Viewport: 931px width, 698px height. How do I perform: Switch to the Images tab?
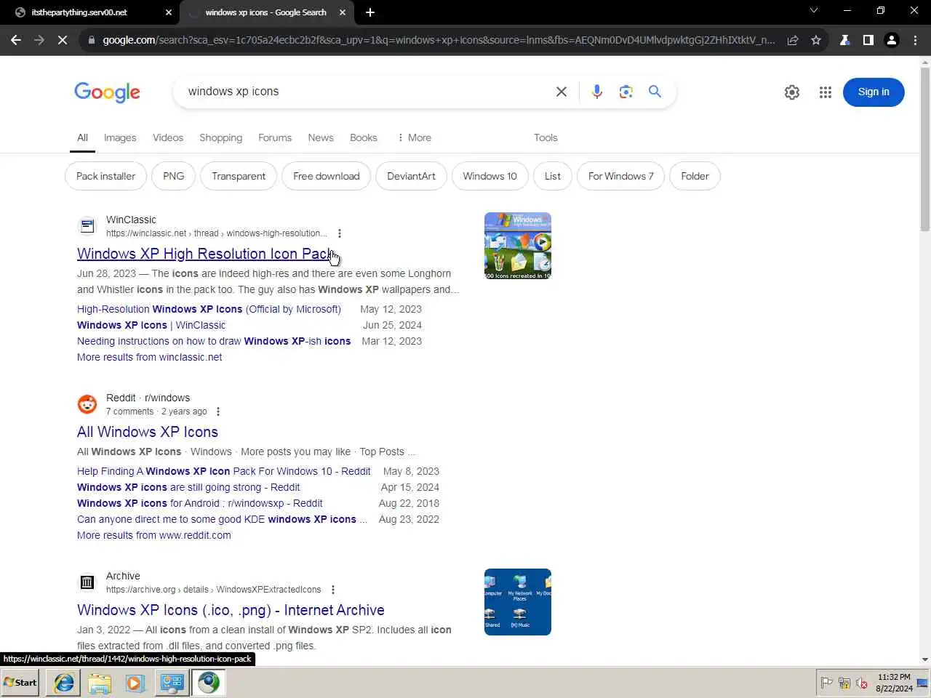120,137
